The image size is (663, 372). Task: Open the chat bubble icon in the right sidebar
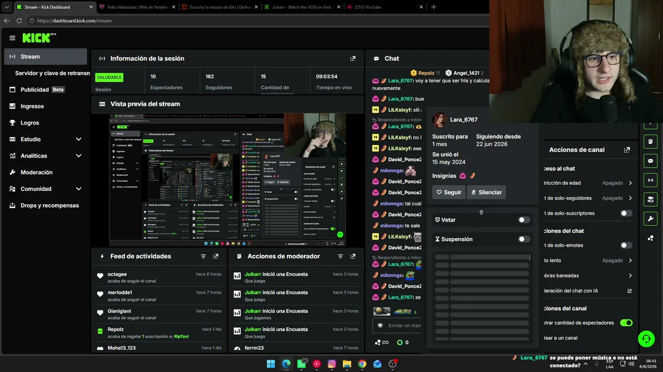(651, 161)
